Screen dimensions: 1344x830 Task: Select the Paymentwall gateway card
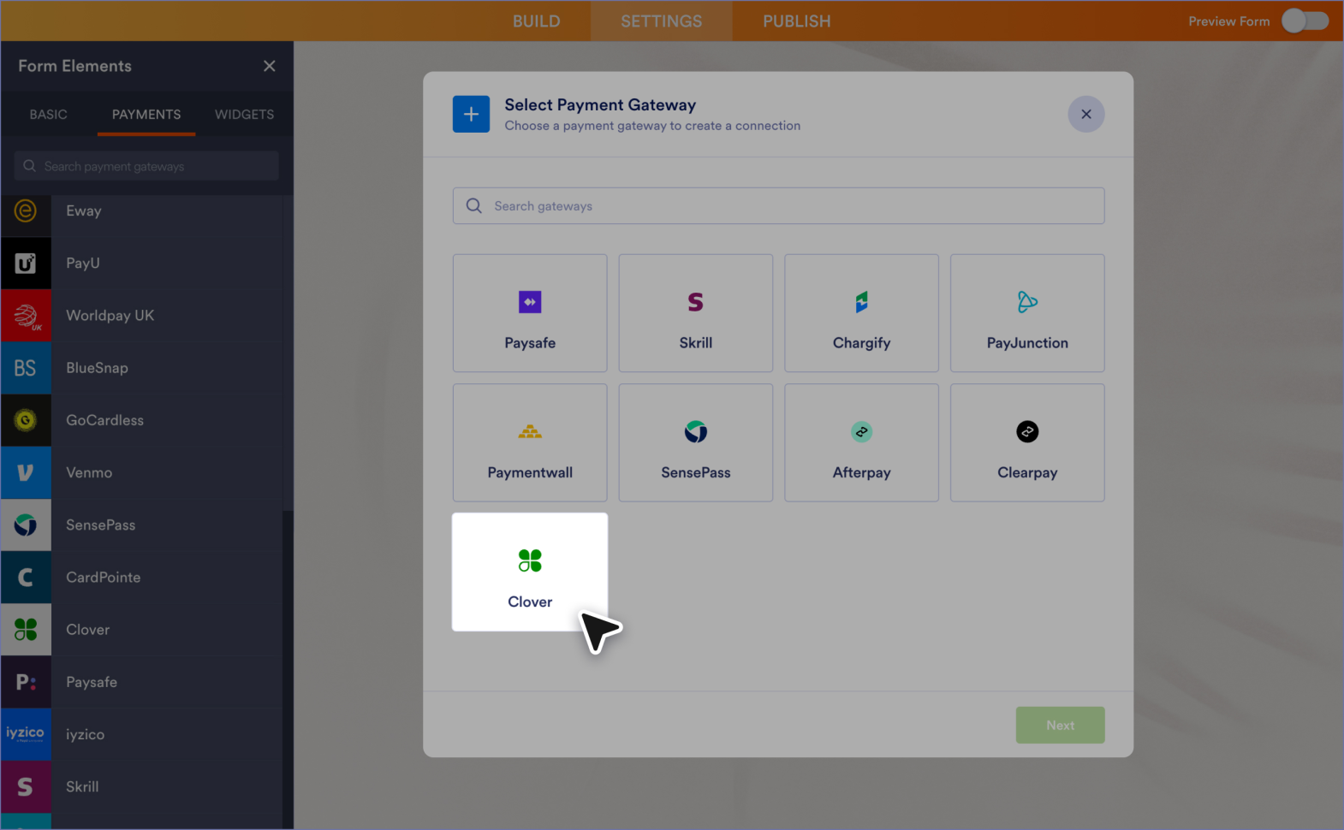click(x=530, y=442)
